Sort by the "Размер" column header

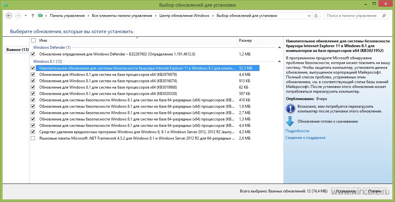pos(245,40)
